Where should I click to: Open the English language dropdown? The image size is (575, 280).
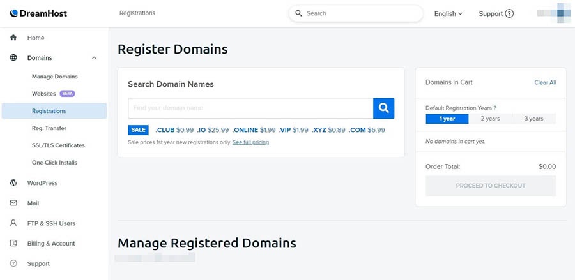(448, 13)
